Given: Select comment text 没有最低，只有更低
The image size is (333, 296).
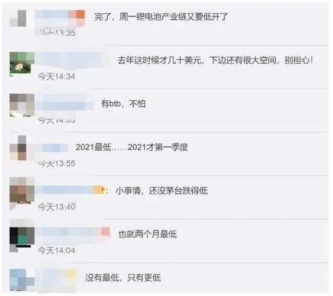Looking at the screenshot, I should 123,277.
